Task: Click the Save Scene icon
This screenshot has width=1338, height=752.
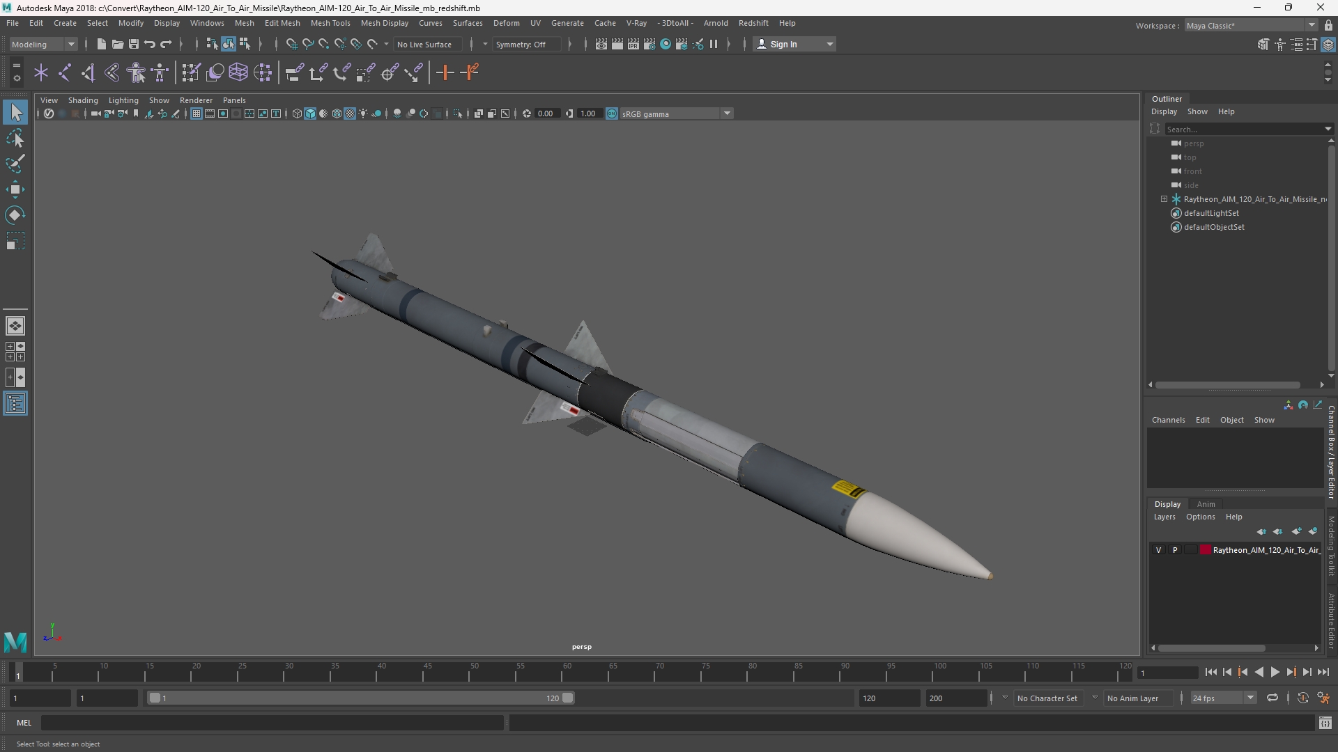Action: coord(134,44)
